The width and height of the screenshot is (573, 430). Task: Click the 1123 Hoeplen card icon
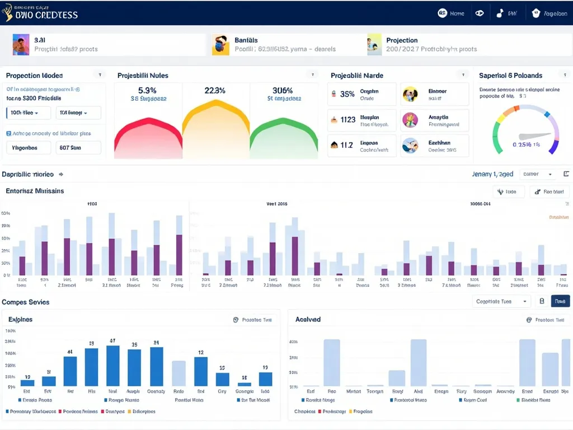point(334,120)
